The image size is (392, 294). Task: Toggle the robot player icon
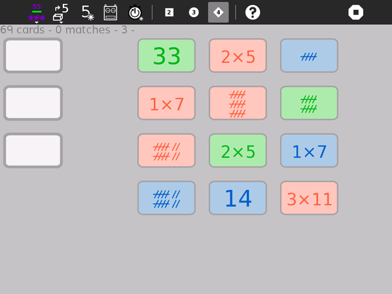(x=110, y=12)
